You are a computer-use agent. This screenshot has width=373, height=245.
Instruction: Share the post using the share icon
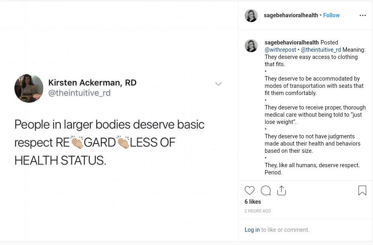pos(281,190)
